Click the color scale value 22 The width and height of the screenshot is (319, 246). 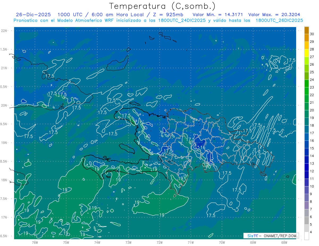pos(312,95)
